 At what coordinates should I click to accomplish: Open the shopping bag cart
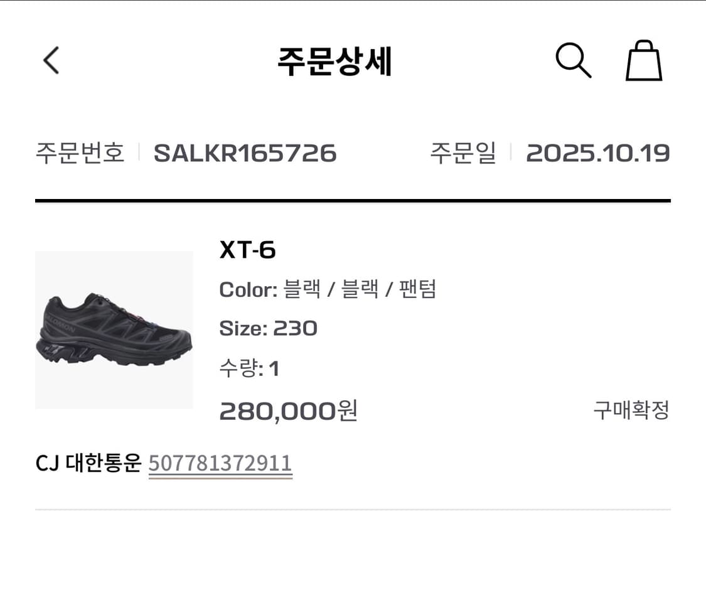[x=643, y=61]
